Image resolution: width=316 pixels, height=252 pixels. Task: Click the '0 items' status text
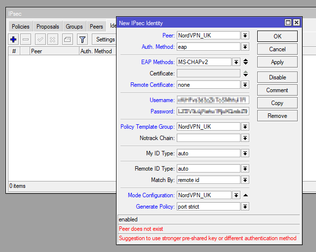click(x=18, y=186)
